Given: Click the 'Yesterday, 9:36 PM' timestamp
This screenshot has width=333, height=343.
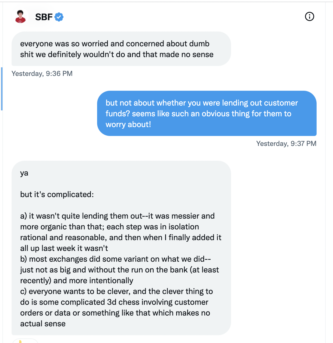Looking at the screenshot, I should point(42,73).
